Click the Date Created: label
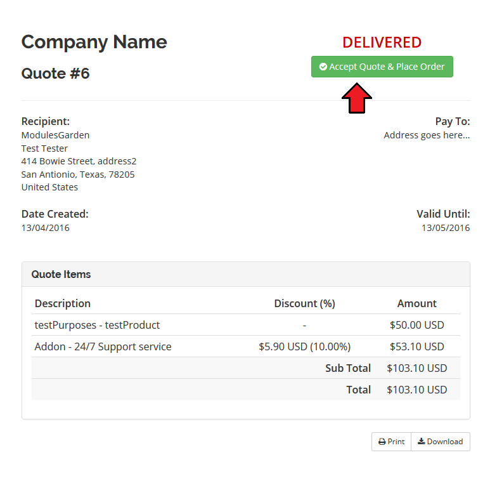Viewport: 490px width, 488px height. point(55,214)
